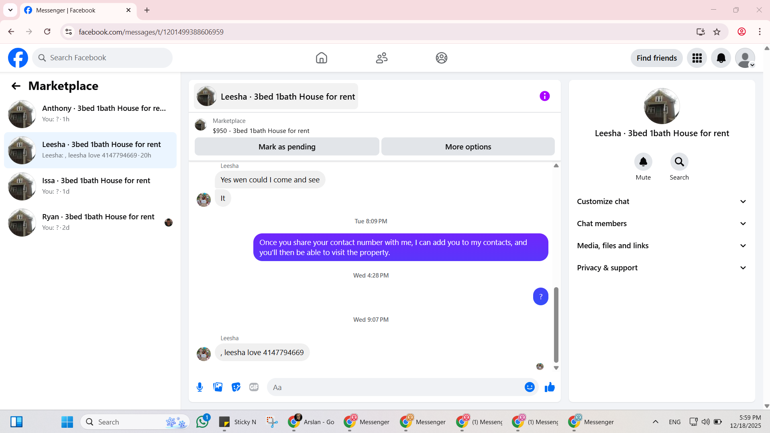Open Issa's house rental conversation
Image resolution: width=770 pixels, height=433 pixels.
90,186
